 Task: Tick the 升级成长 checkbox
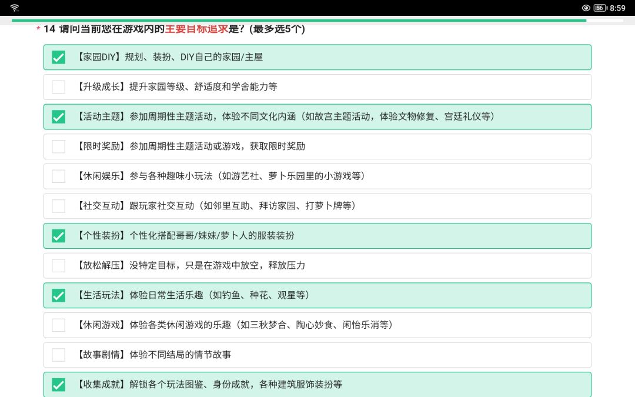coord(58,86)
